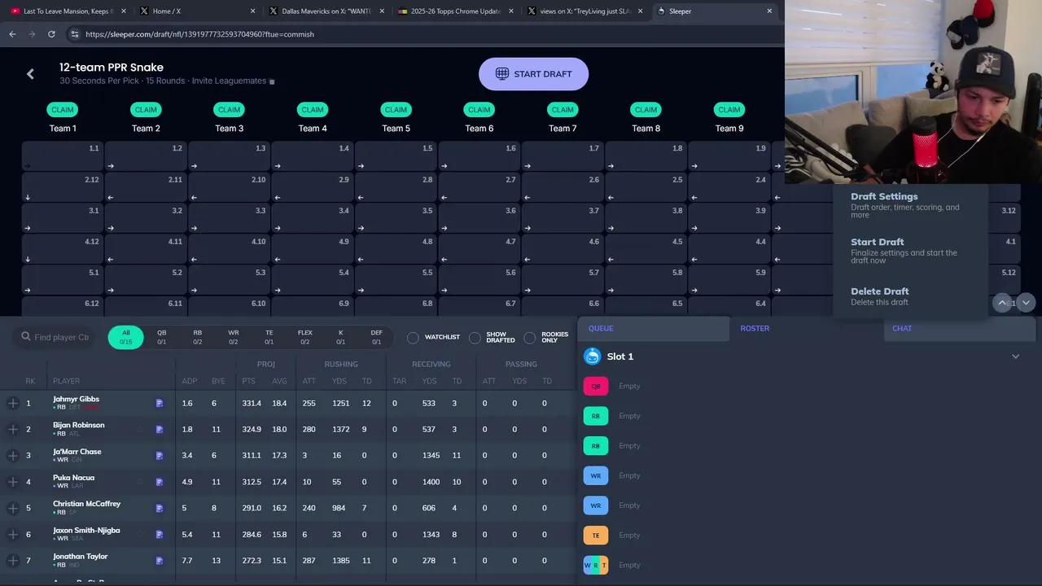
Task: Open Christian McCaffrey player notes icon
Action: (x=160, y=508)
